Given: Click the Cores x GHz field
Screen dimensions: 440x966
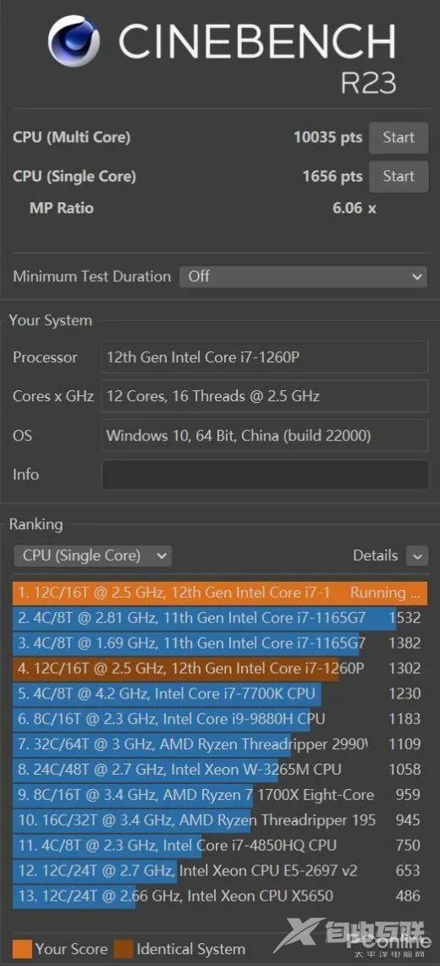Looking at the screenshot, I should point(265,396).
